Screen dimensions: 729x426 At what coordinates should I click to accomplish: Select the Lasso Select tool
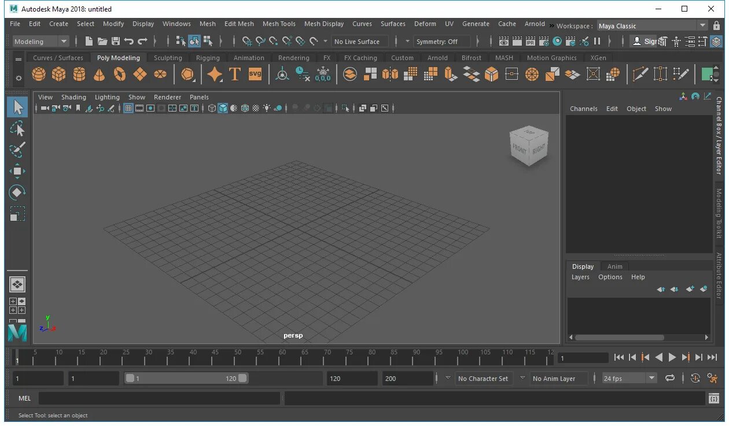[x=17, y=128]
